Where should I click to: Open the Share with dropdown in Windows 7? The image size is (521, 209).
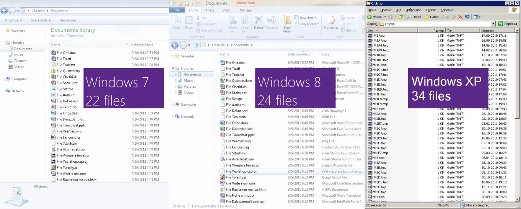pyautogui.click(x=41, y=20)
